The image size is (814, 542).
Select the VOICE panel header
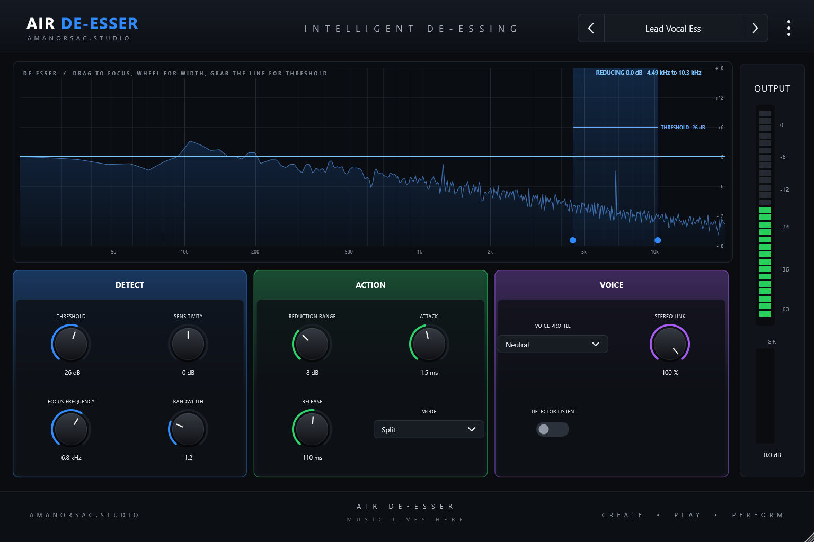612,285
